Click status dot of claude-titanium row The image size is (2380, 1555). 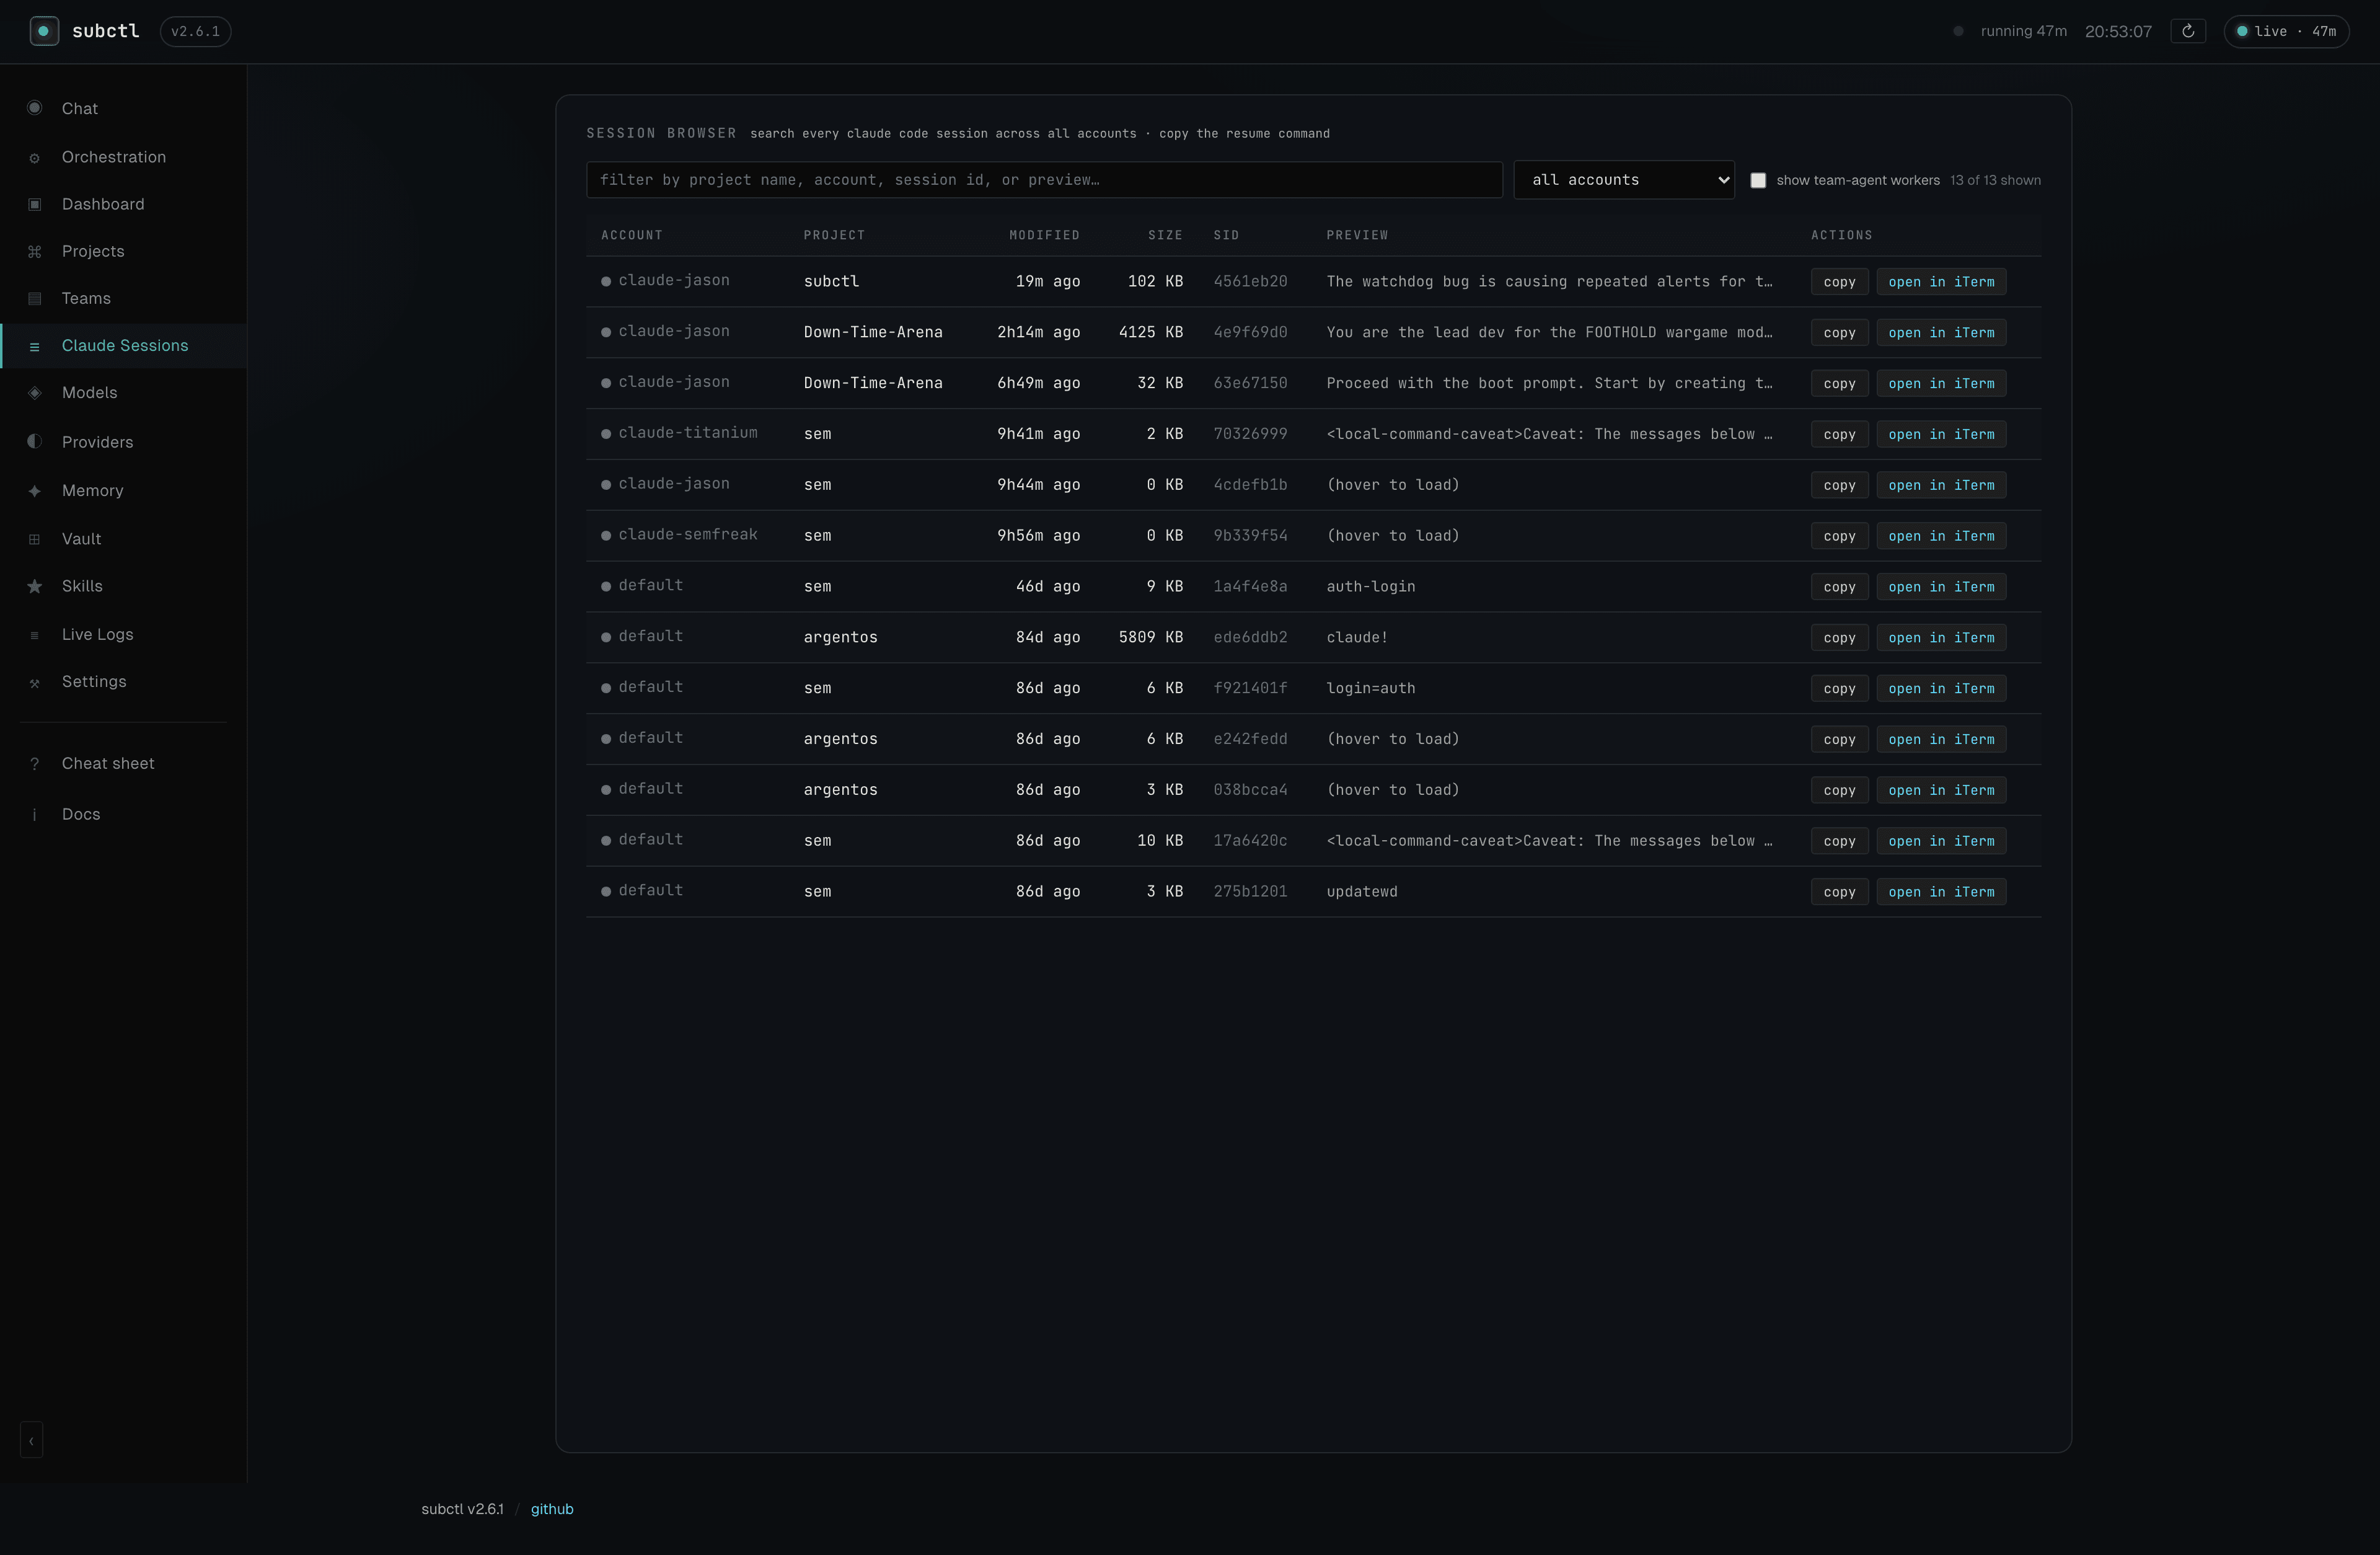[606, 433]
